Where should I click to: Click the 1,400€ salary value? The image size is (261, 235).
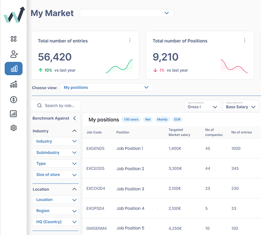click(175, 148)
